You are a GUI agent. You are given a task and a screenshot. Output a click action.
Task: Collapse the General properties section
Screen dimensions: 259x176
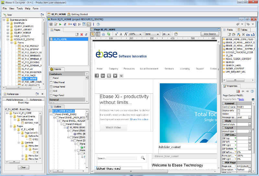coord(223,103)
